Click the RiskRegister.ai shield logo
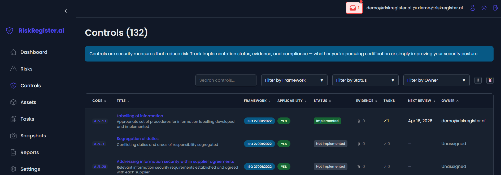Screen dimensions: 501x175 point(10,31)
